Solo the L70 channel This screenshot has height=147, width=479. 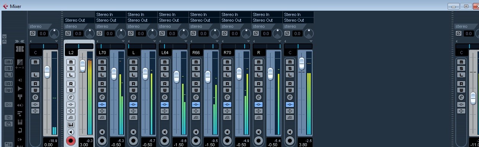102,69
